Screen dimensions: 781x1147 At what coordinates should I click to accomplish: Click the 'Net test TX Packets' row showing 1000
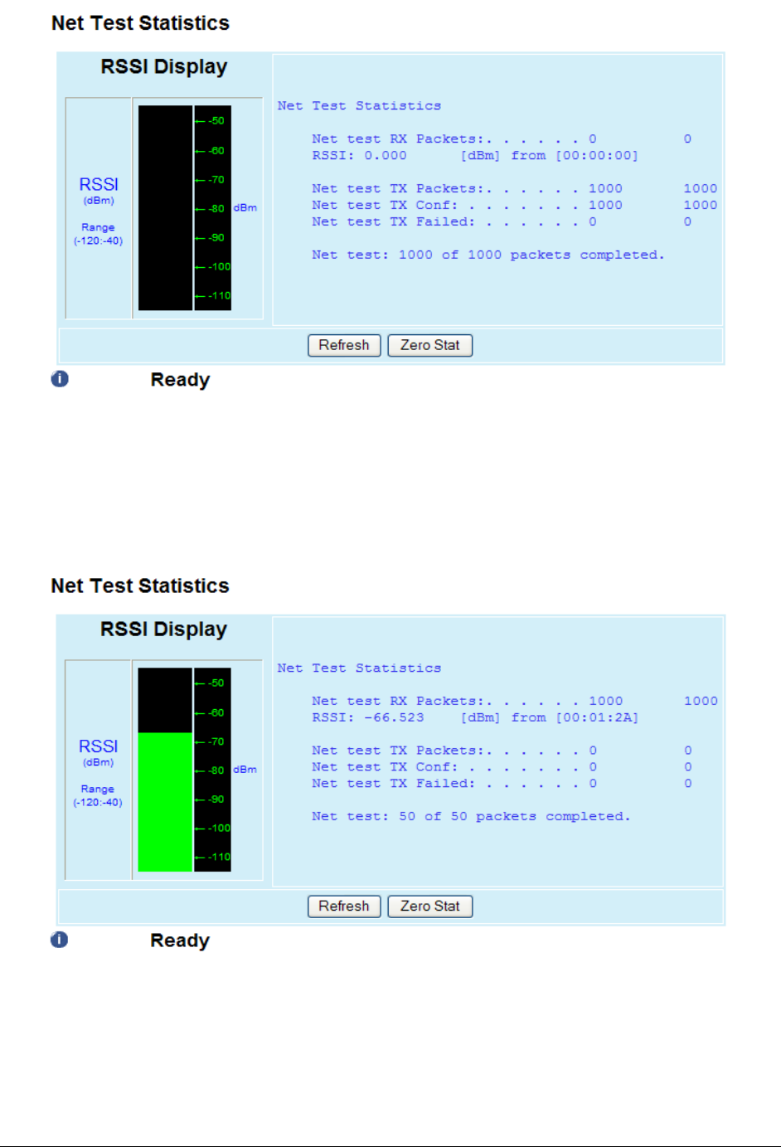click(x=515, y=188)
